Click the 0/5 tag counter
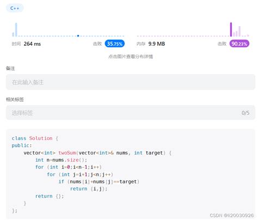 point(245,113)
